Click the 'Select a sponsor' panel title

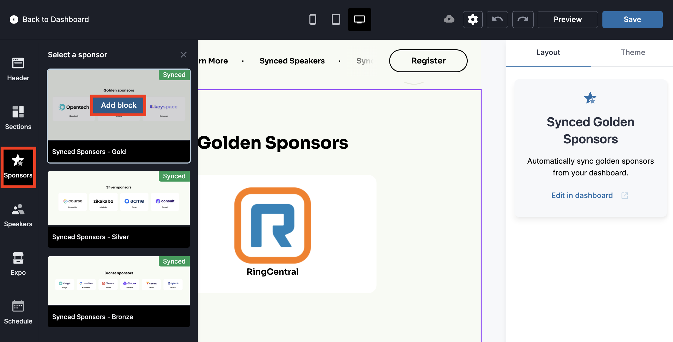(77, 55)
